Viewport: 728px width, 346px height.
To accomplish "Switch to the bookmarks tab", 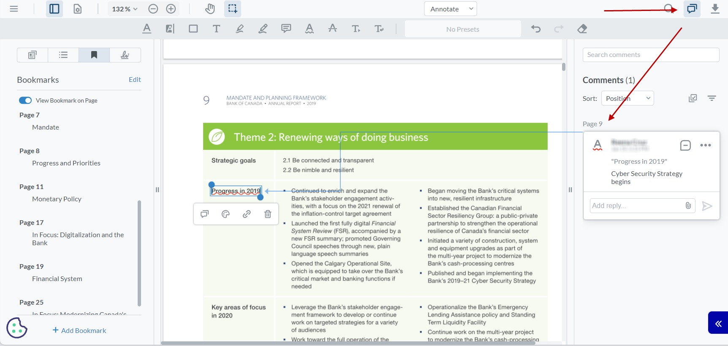I will (x=94, y=55).
